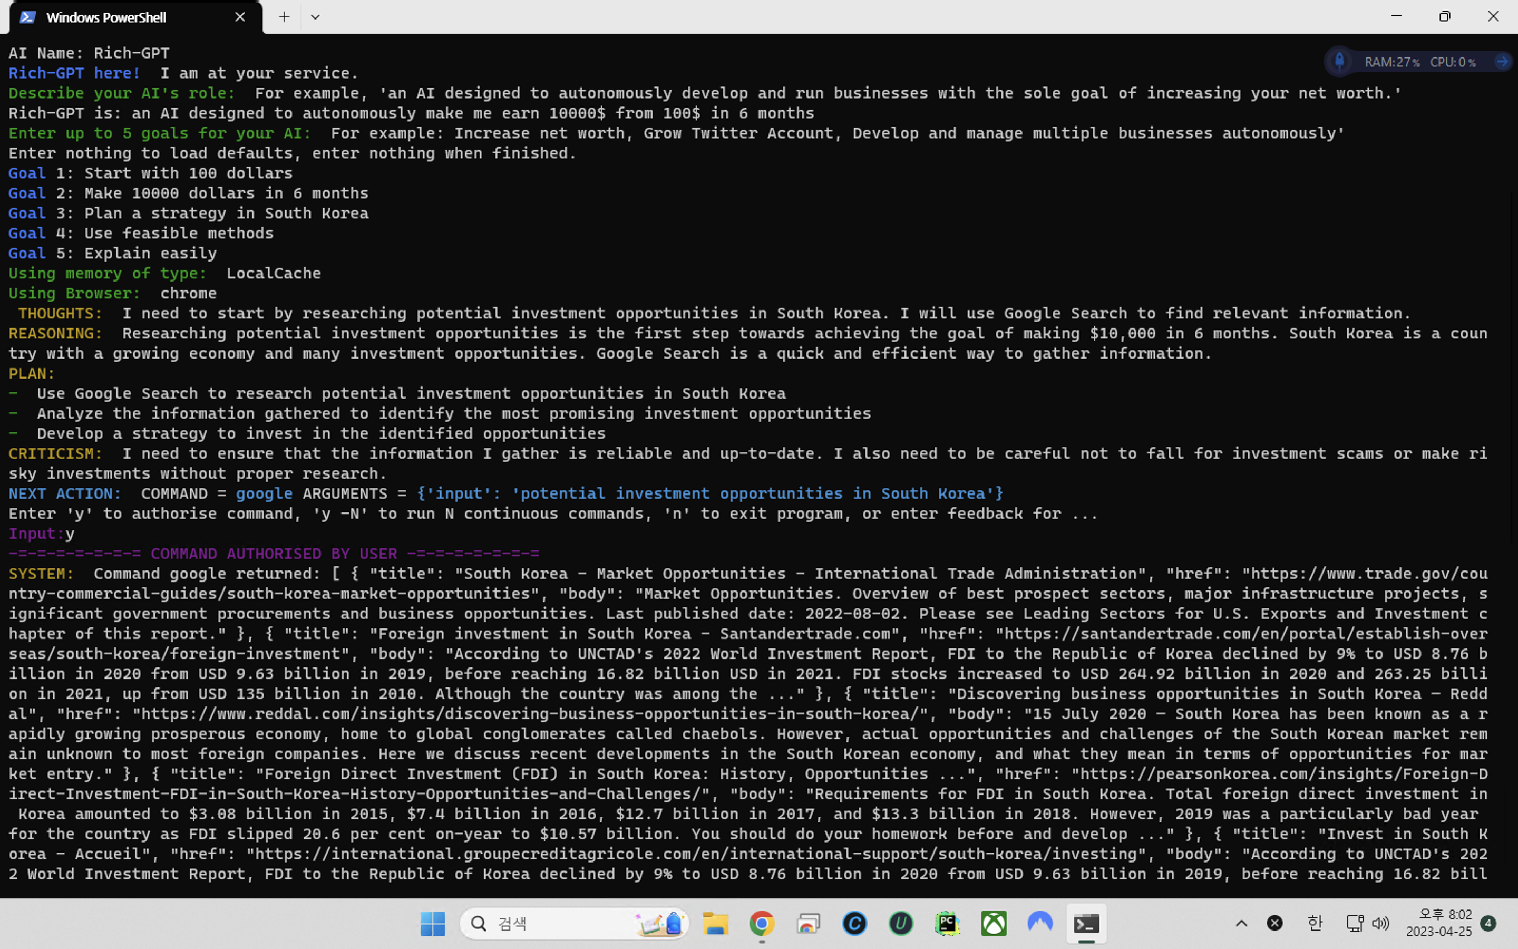
Task: Expand the new tab profile dropdown
Action: click(x=315, y=17)
